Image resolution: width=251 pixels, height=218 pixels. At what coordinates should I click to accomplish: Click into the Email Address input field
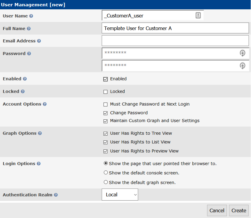point(175,41)
